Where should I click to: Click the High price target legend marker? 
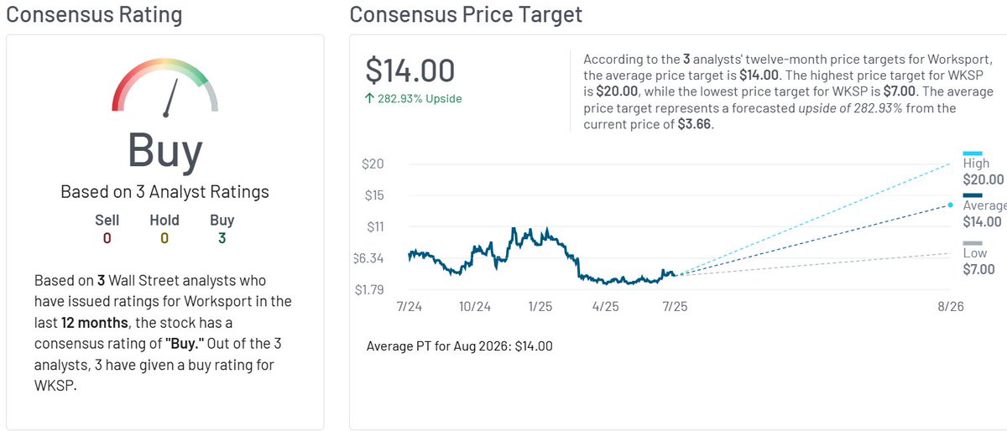[x=971, y=153]
